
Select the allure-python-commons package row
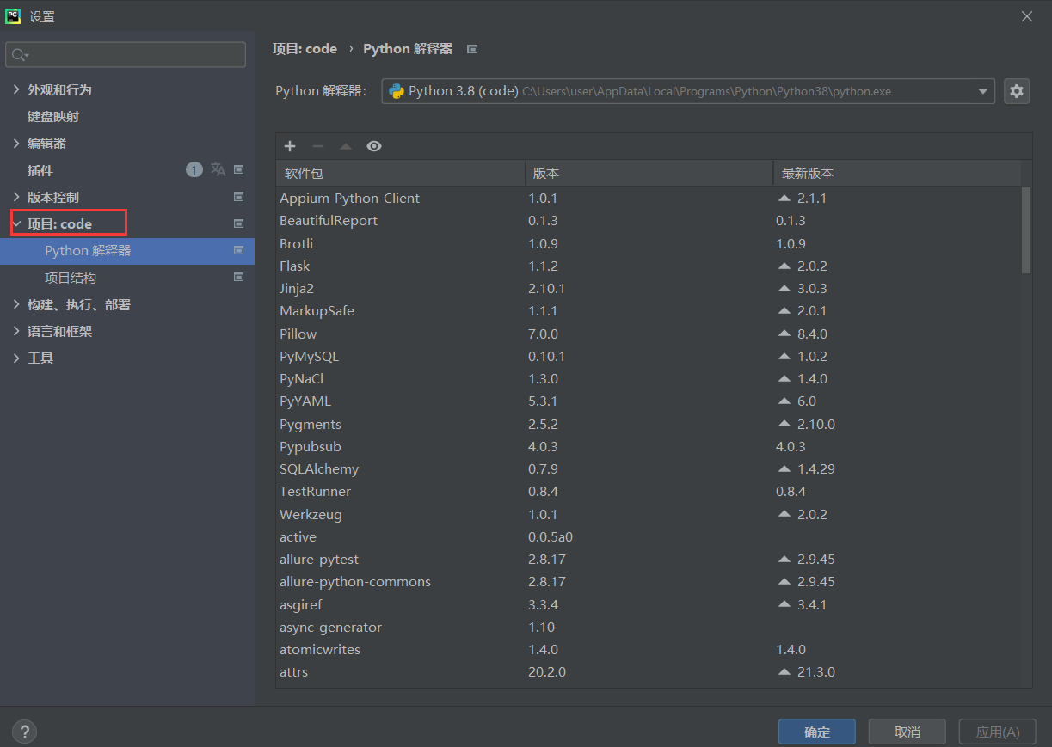[649, 581]
